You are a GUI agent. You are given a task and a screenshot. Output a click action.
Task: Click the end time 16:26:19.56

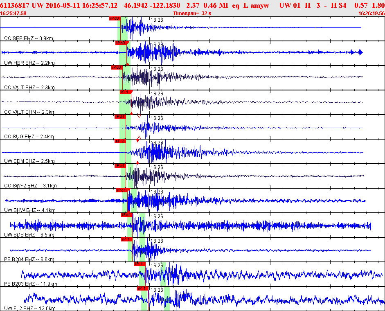pos(371,14)
